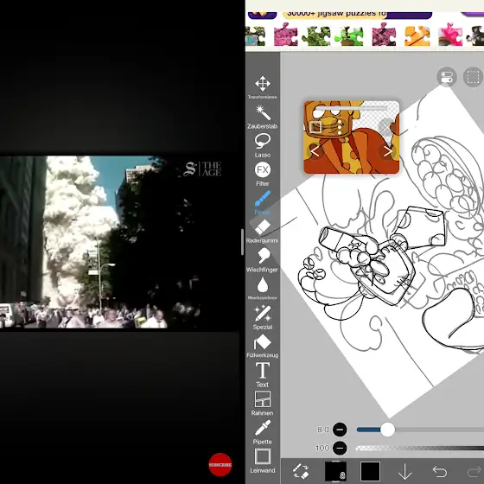Tap the small square icon in reference window
484x484 pixels.
[x=315, y=127]
